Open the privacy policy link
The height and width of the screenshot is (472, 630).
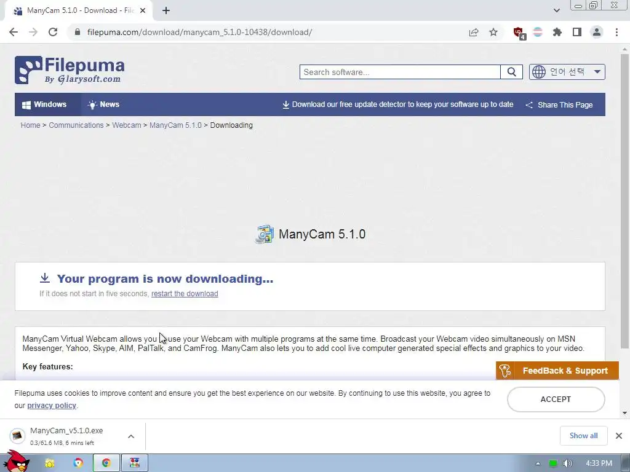click(52, 406)
